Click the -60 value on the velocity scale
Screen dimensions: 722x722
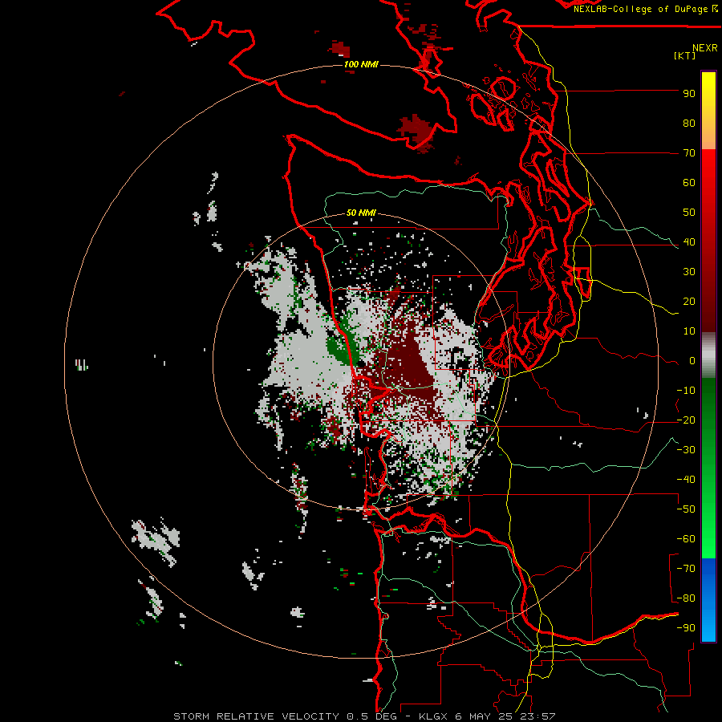click(x=686, y=539)
